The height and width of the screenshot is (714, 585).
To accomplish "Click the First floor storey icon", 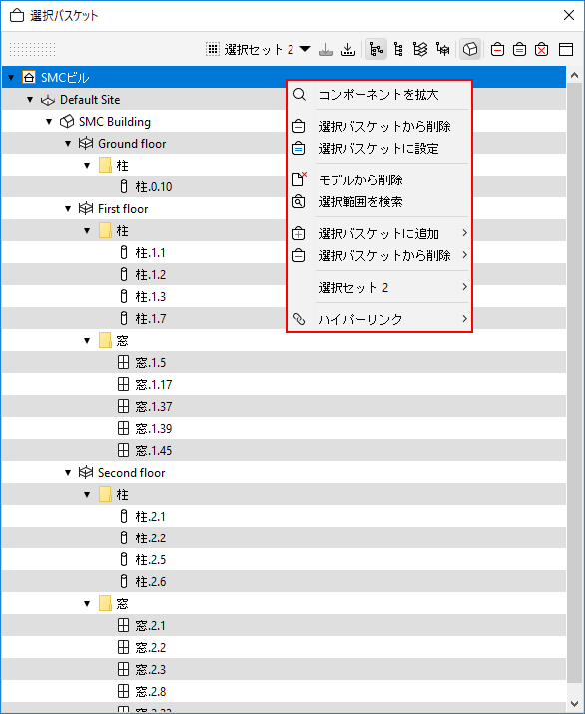I will pyautogui.click(x=86, y=209).
